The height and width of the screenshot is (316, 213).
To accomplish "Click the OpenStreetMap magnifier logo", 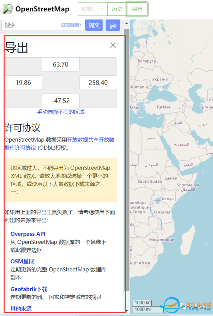I will point(8,9).
